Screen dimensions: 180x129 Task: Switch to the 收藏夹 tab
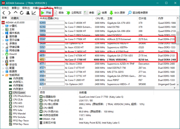coord(15,18)
